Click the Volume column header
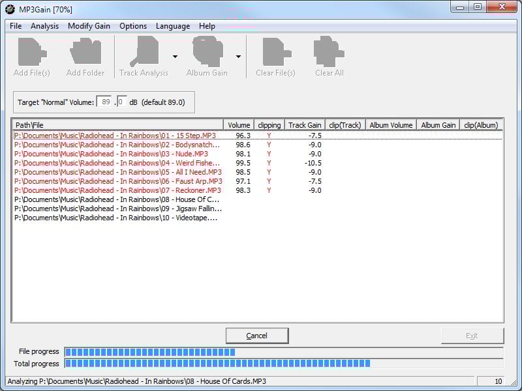The height and width of the screenshot is (391, 522). point(238,125)
